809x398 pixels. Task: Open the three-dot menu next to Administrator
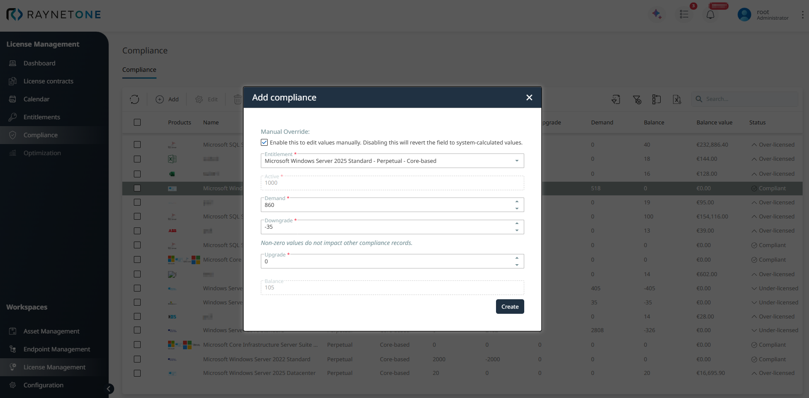[802, 15]
